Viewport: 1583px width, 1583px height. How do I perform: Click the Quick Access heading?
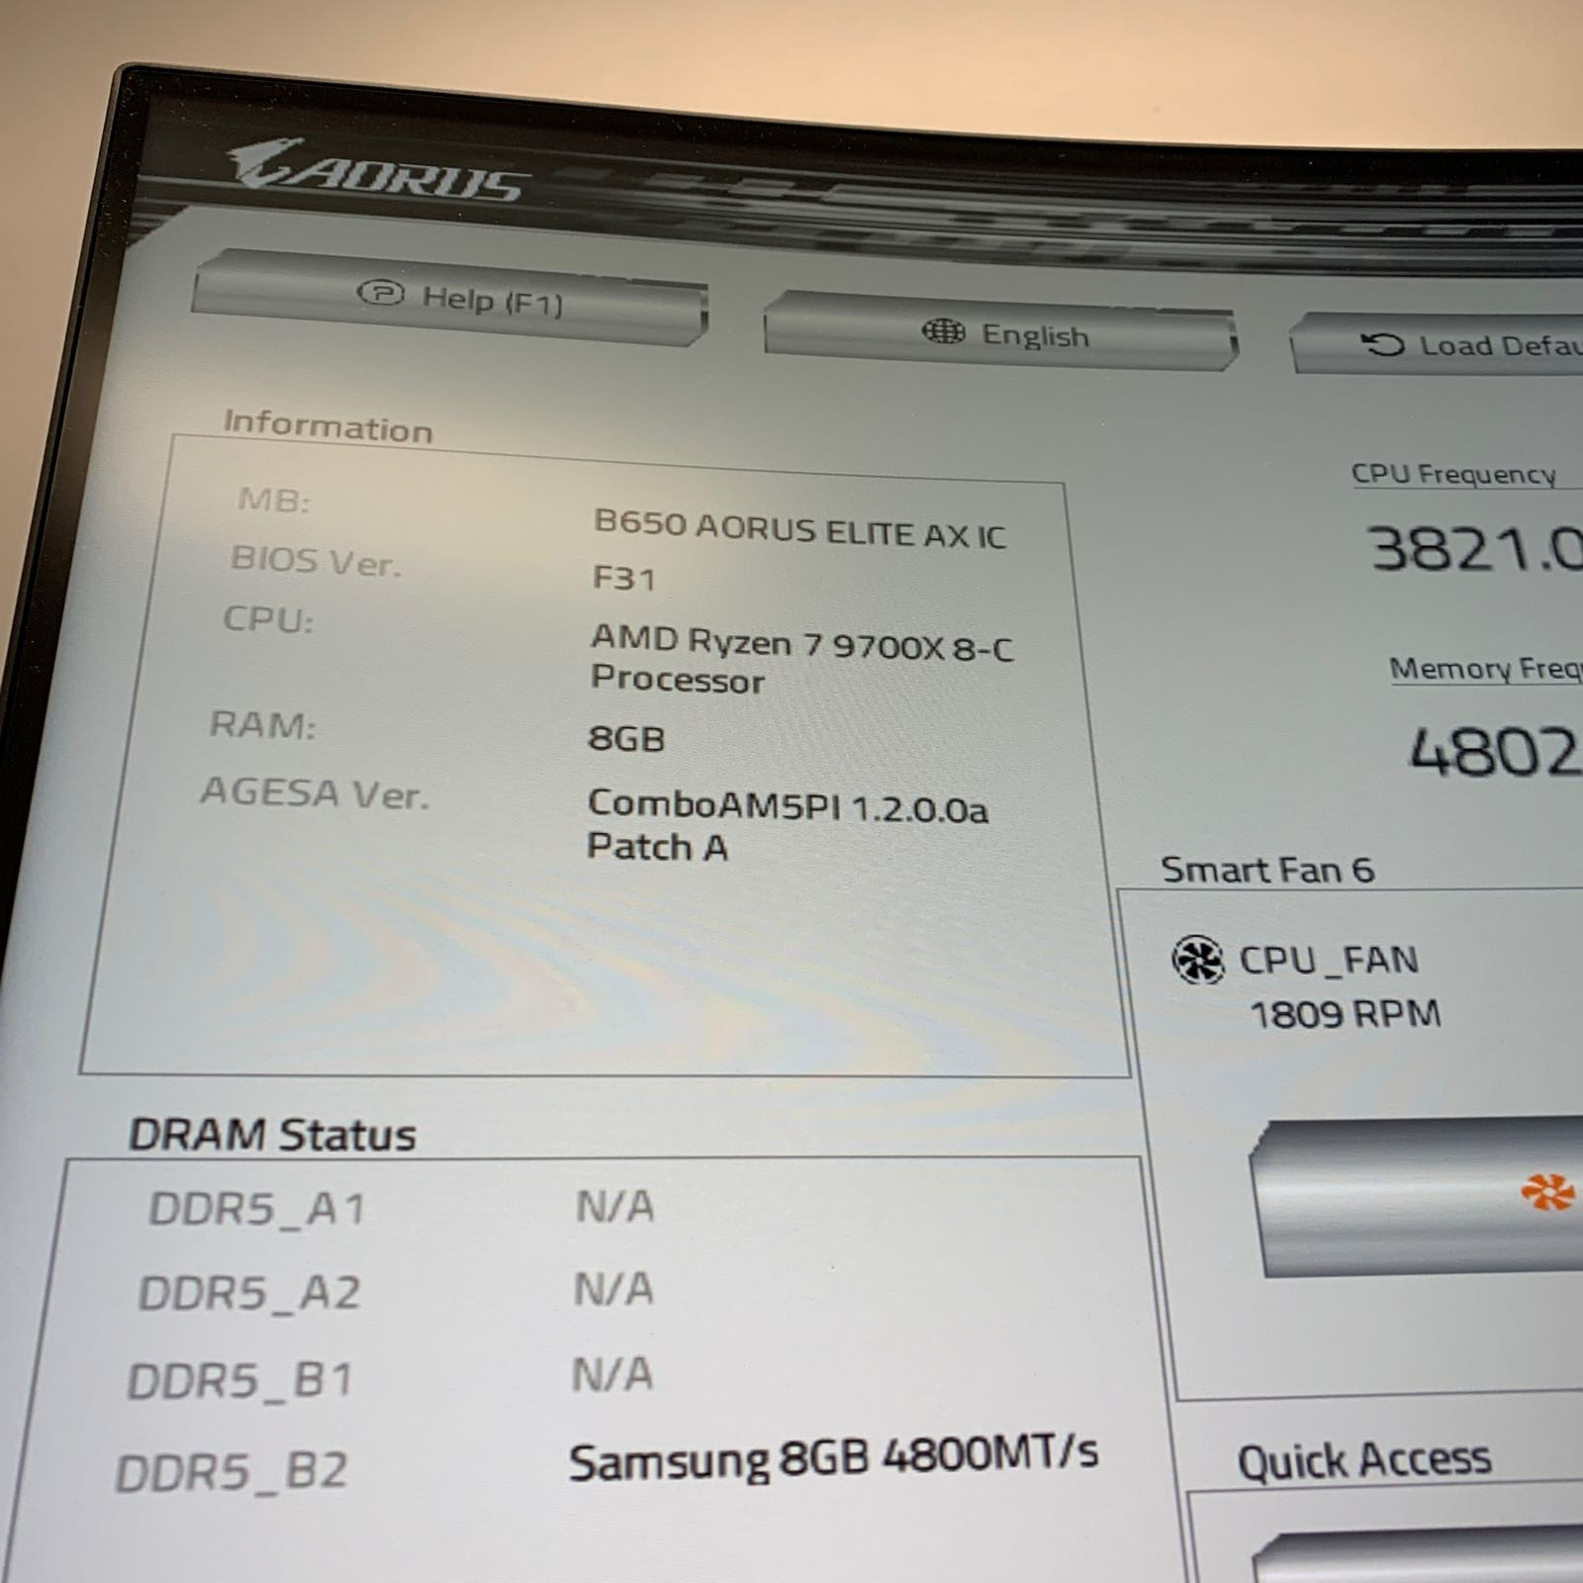click(1364, 1460)
